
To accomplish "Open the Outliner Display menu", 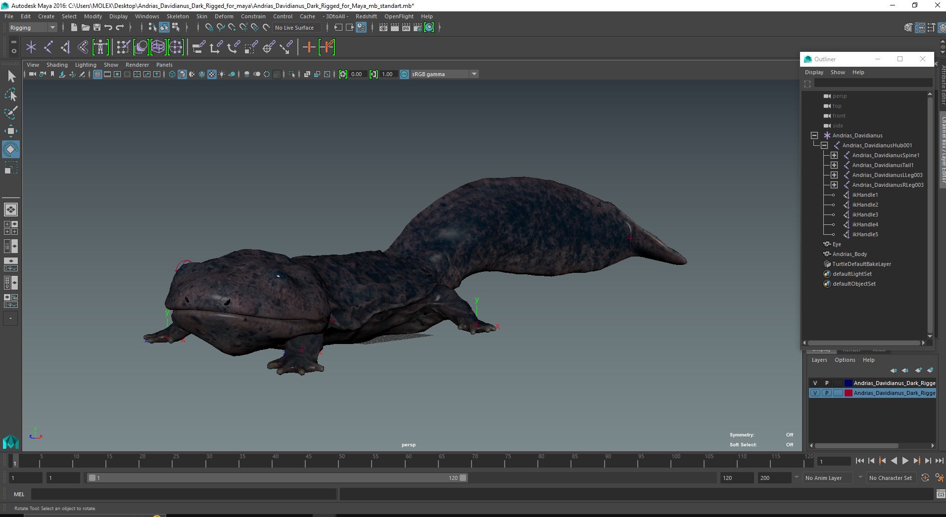I will [814, 72].
